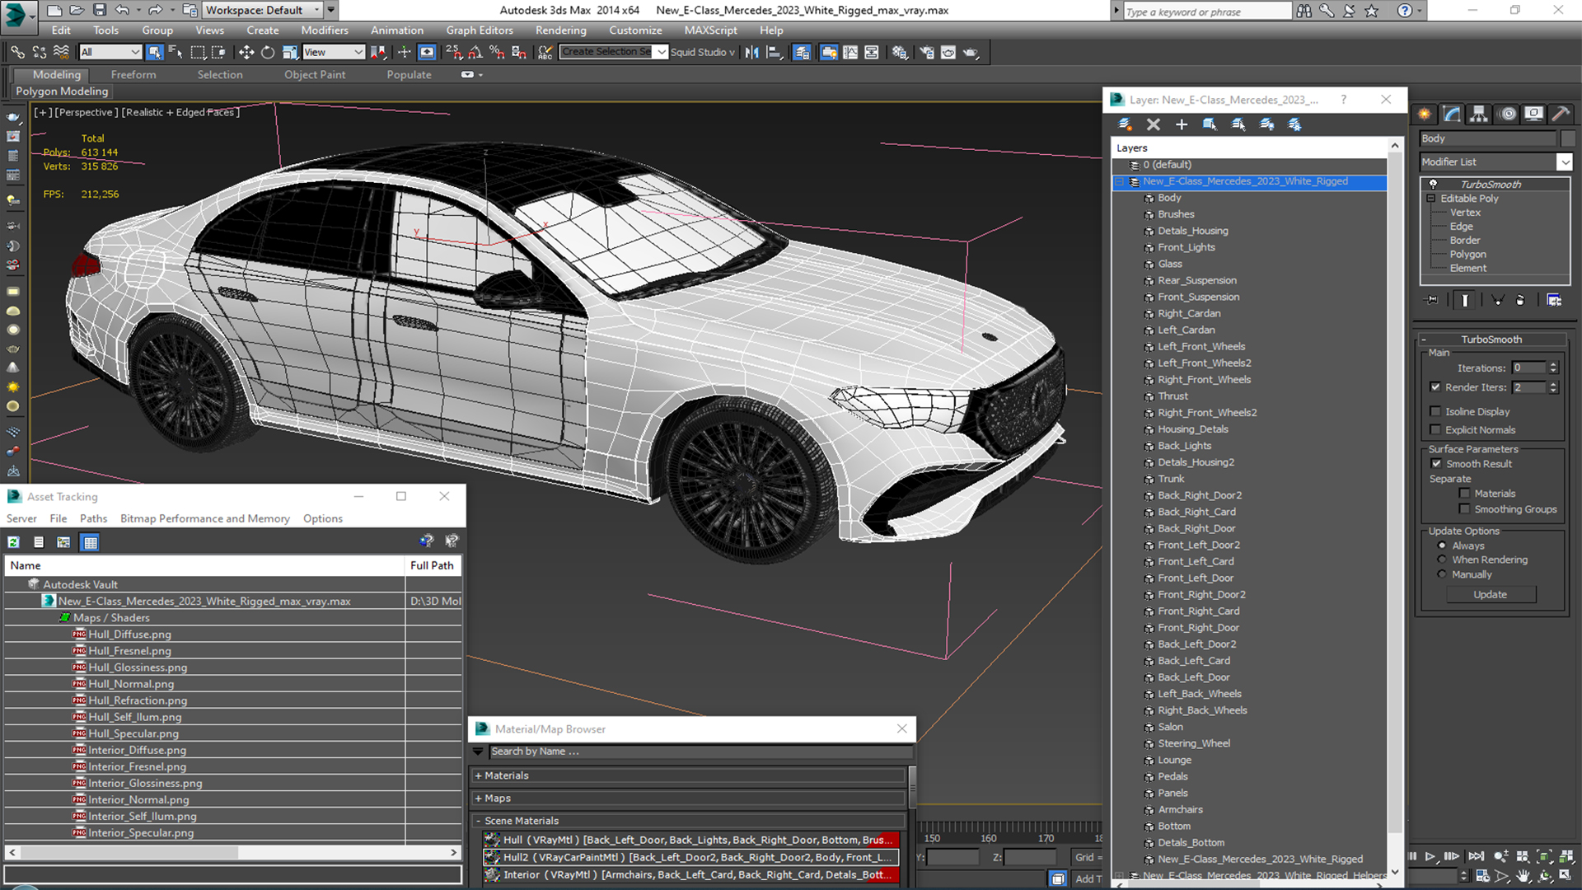
Task: Collapse New_E-Class_Mercedes_2023_White_Rigged layer tree
Action: click(x=1120, y=181)
